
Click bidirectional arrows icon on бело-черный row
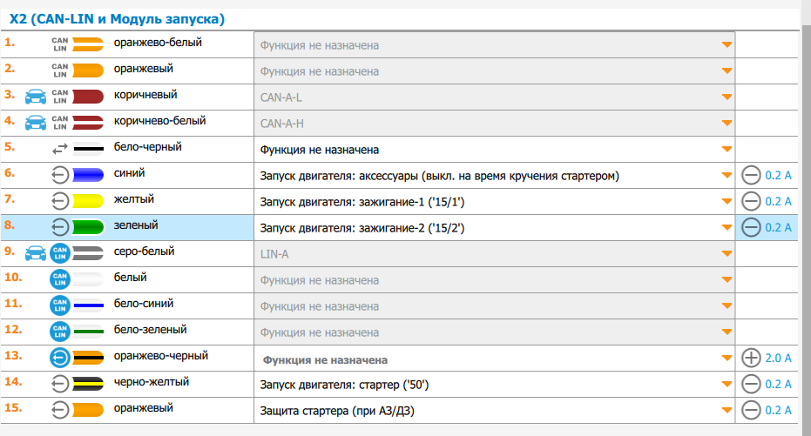tap(59, 149)
